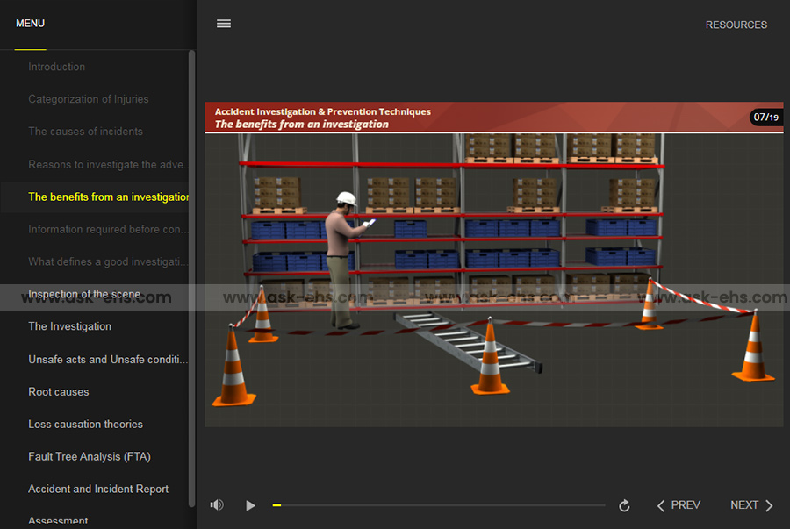Click the sidebar menu scrollbar
Screen dimensions: 790x529
(192, 277)
